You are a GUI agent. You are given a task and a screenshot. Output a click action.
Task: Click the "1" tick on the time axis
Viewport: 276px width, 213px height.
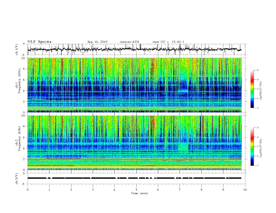[x=49, y=190]
